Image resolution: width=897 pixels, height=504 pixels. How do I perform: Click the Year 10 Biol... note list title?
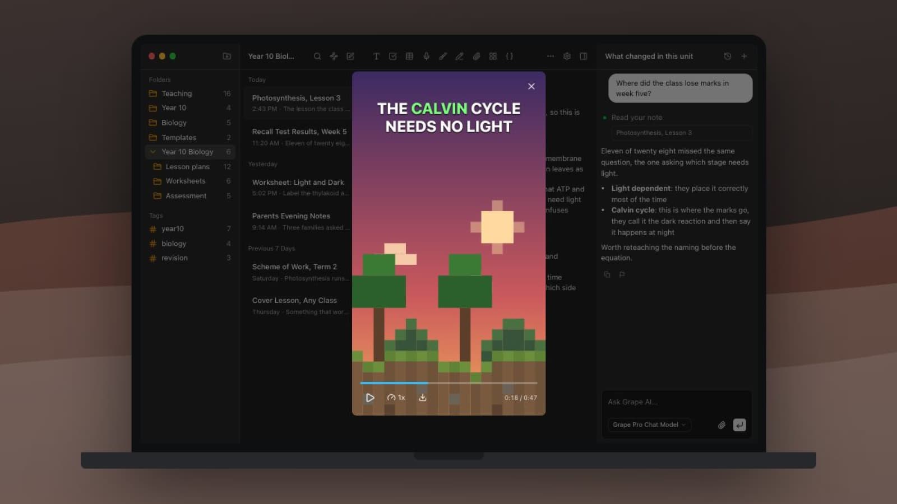point(271,56)
